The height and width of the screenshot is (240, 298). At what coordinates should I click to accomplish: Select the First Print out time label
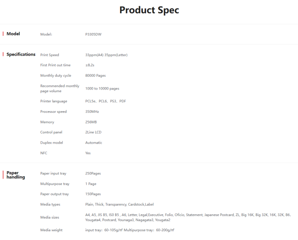[55, 65]
